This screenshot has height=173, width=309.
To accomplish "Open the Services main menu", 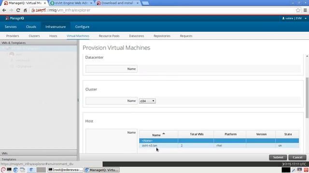I will 11,27.
